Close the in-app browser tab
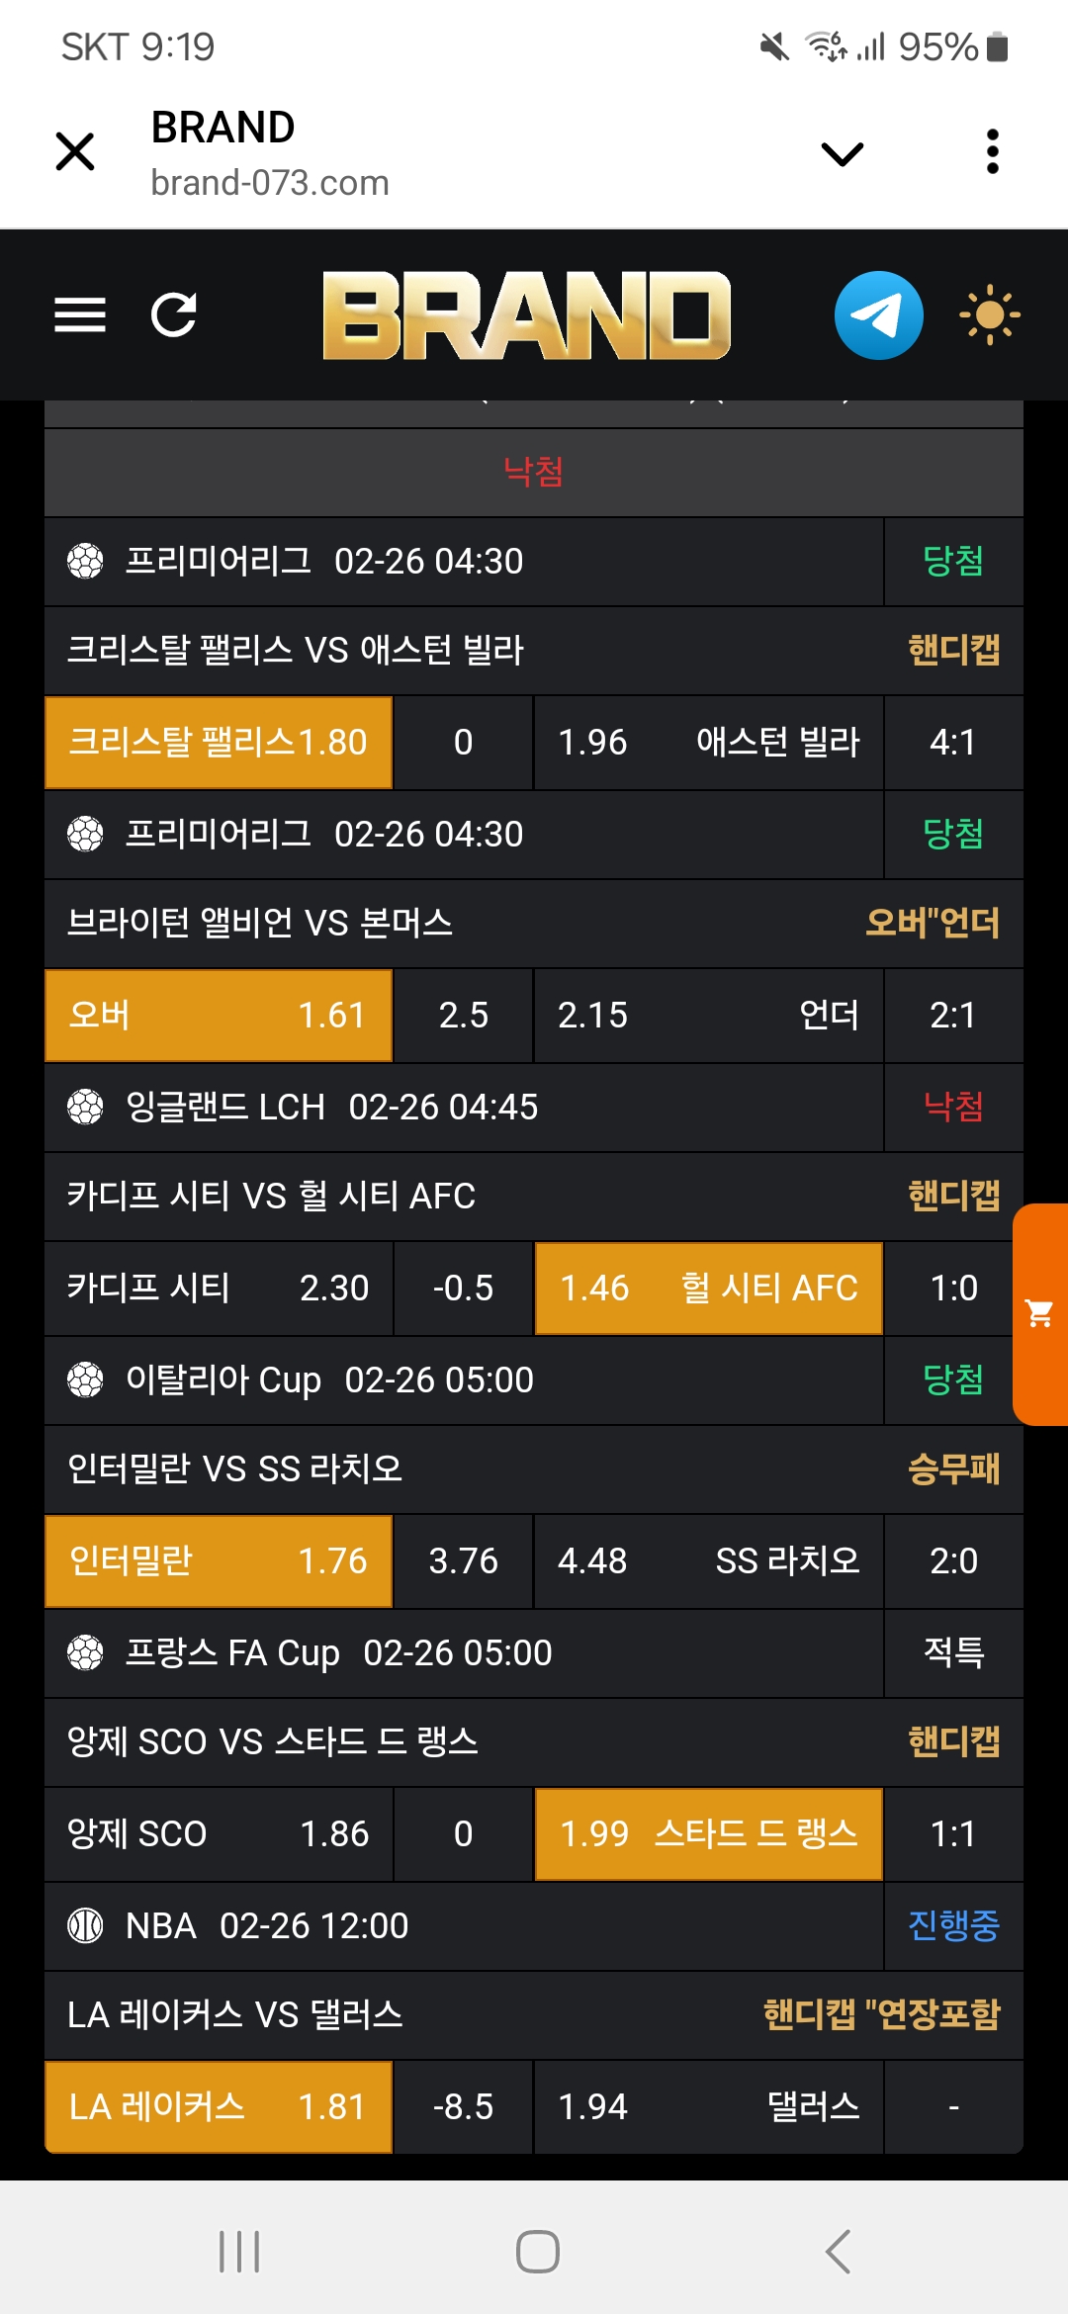This screenshot has width=1068, height=2314. point(75,152)
